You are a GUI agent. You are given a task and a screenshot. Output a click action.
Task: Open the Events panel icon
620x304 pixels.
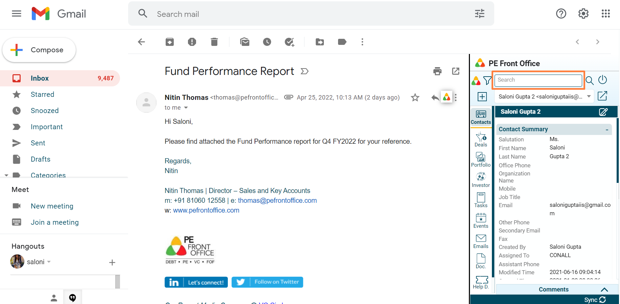click(x=480, y=221)
